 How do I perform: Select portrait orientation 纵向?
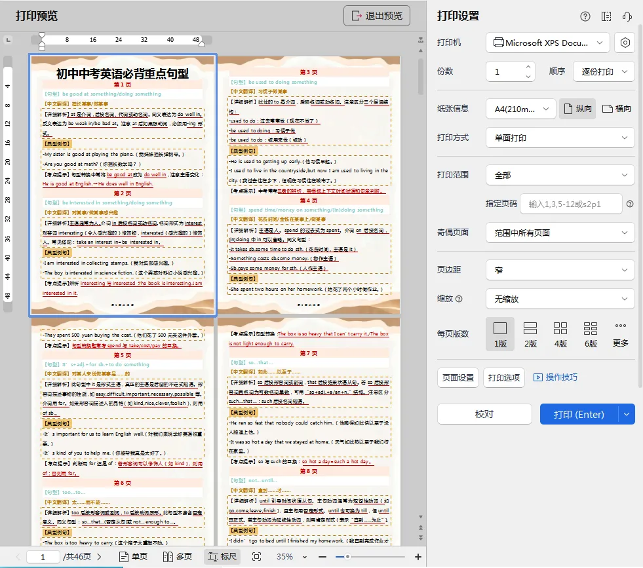(x=577, y=109)
